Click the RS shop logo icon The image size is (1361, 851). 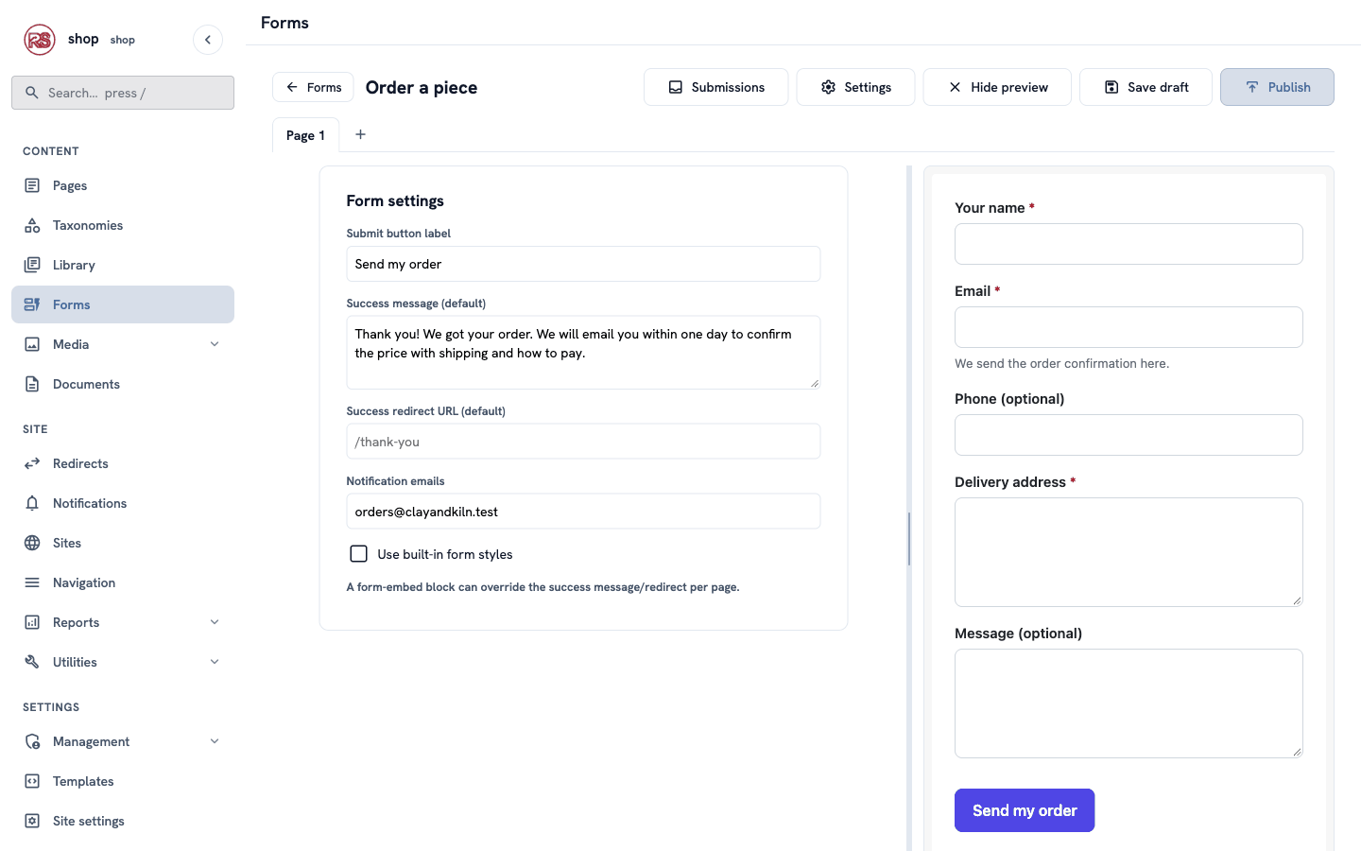pos(40,40)
